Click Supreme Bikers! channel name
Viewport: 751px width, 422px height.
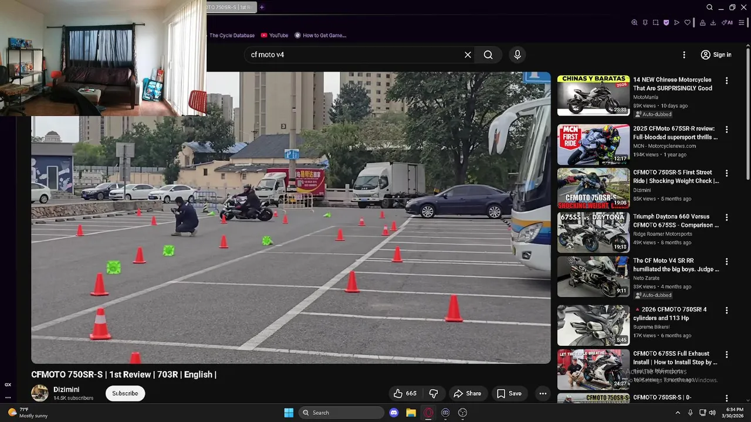point(651,327)
